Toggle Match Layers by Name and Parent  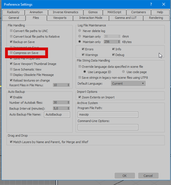click(x=11, y=142)
